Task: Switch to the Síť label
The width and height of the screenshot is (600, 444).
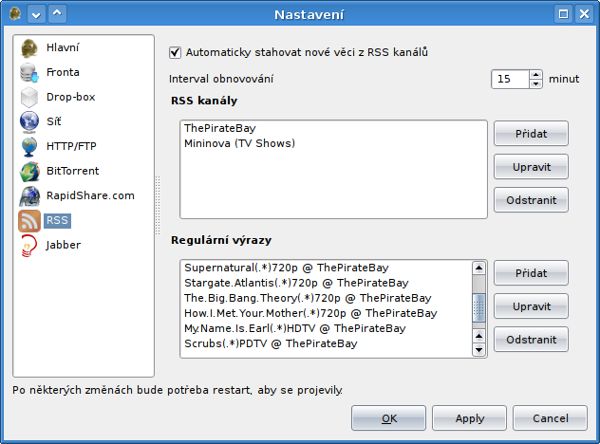Action: [53, 121]
